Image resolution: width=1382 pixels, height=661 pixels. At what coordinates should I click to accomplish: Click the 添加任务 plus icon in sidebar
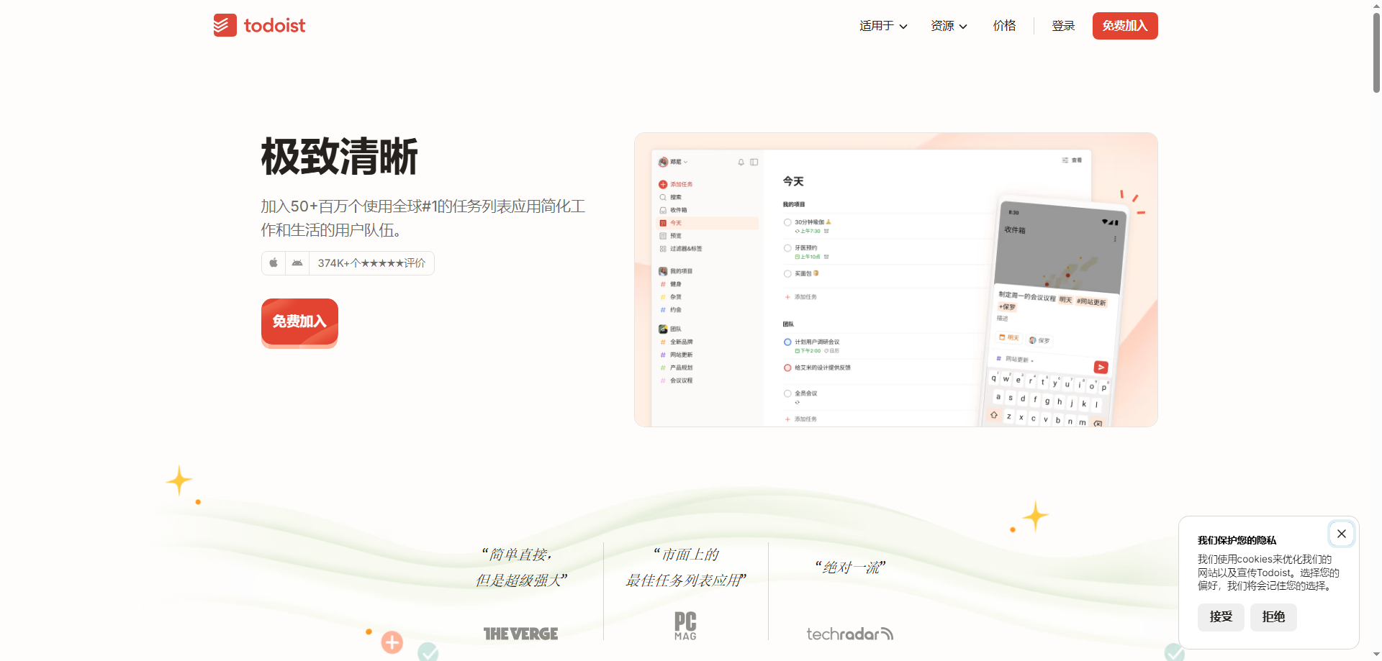point(663,183)
